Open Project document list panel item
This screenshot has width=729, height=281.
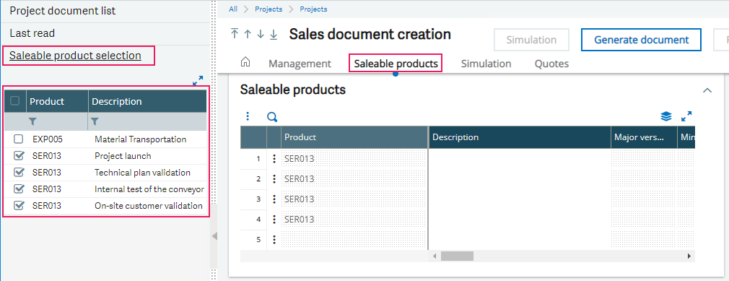pyautogui.click(x=63, y=10)
